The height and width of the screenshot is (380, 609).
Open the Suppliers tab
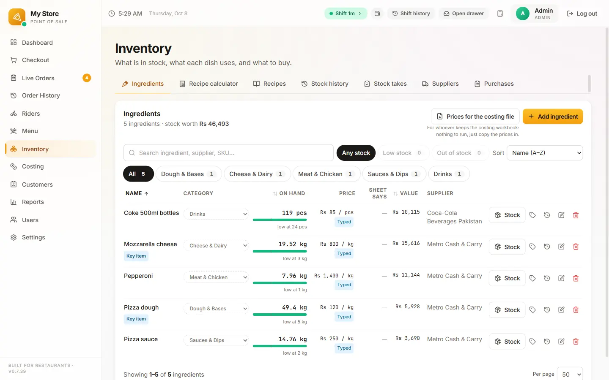[440, 84]
